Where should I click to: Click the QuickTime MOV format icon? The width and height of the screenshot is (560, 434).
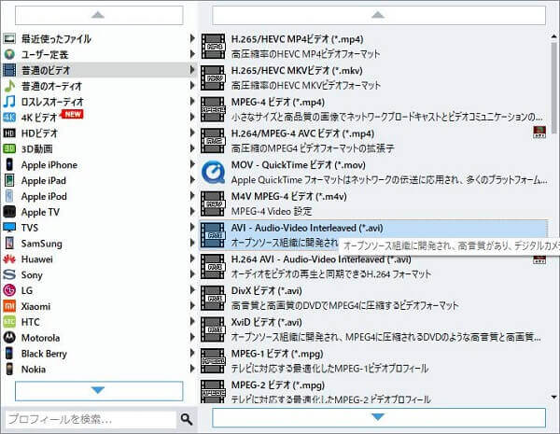(213, 172)
